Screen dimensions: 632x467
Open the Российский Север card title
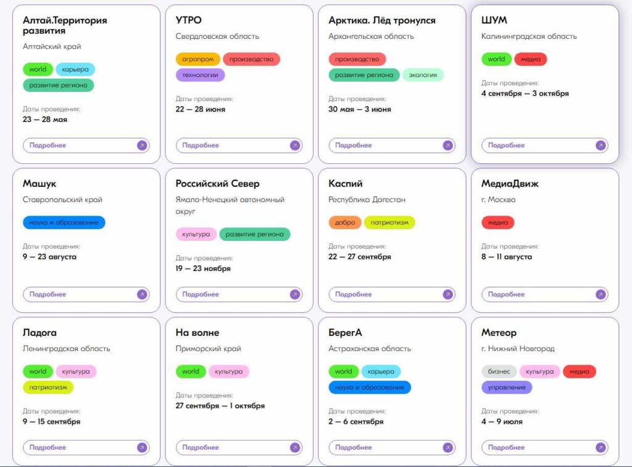coord(217,184)
